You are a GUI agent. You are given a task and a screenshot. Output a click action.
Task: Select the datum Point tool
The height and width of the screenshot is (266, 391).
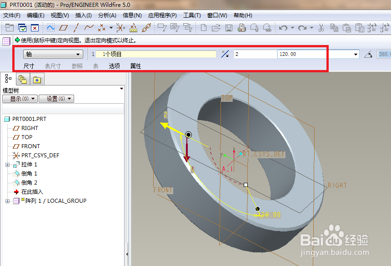tap(101, 28)
